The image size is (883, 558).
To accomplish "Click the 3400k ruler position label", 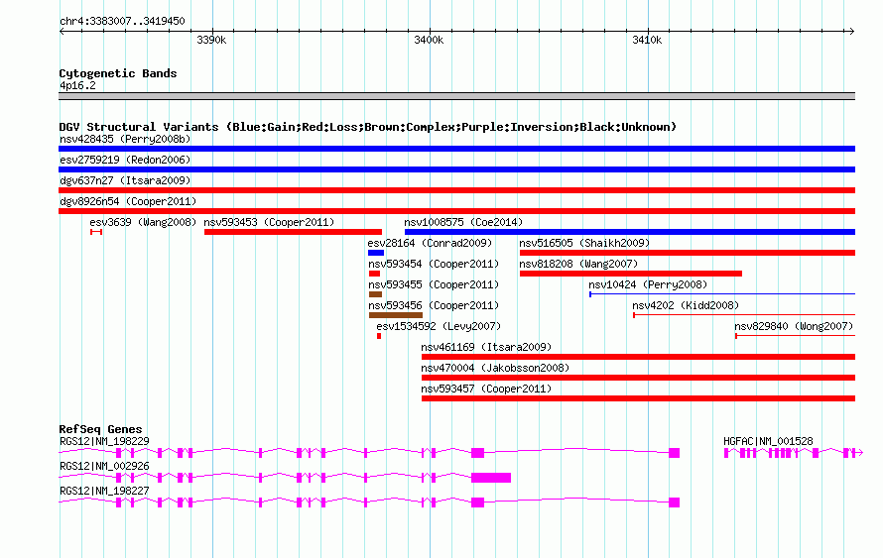I will [x=430, y=40].
